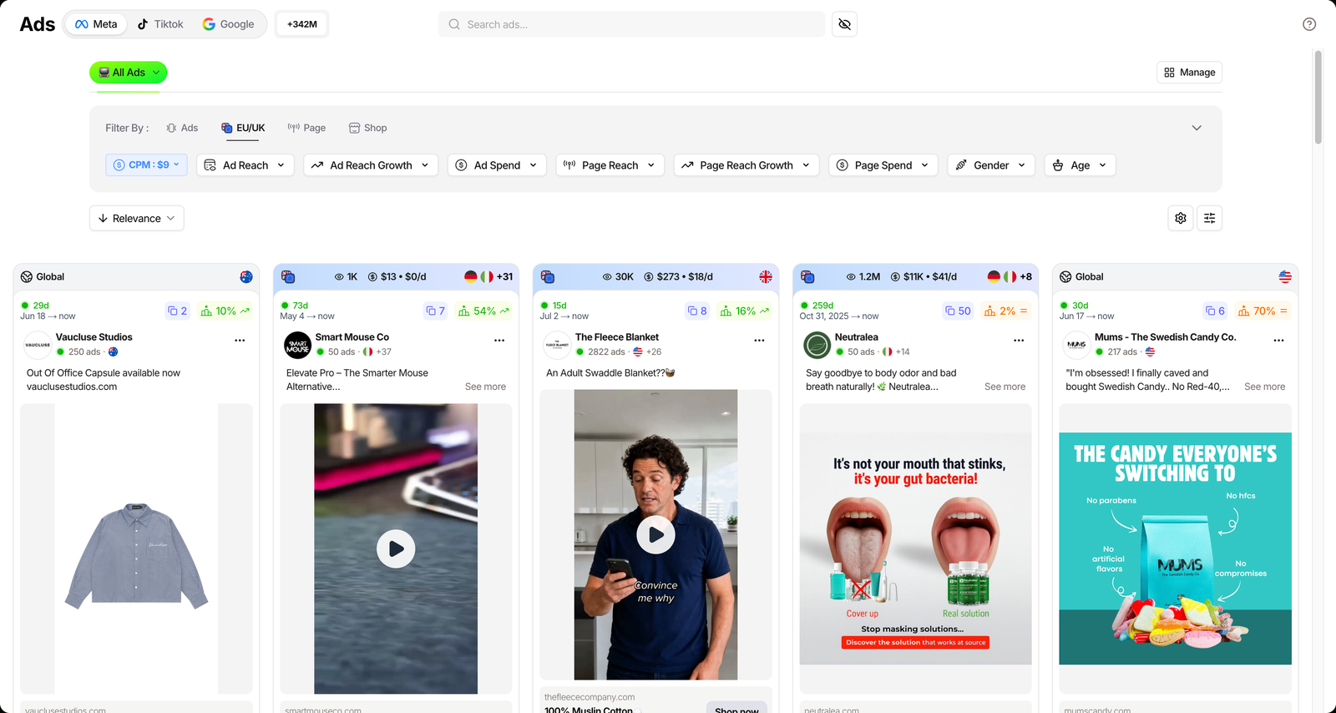The width and height of the screenshot is (1336, 713).
Task: Click the 50 ad copies badge on Neutralea card
Action: coord(958,311)
